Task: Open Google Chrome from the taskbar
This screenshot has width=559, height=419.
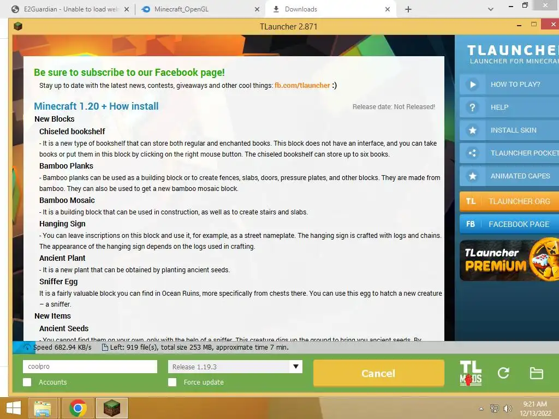Action: coord(78,408)
